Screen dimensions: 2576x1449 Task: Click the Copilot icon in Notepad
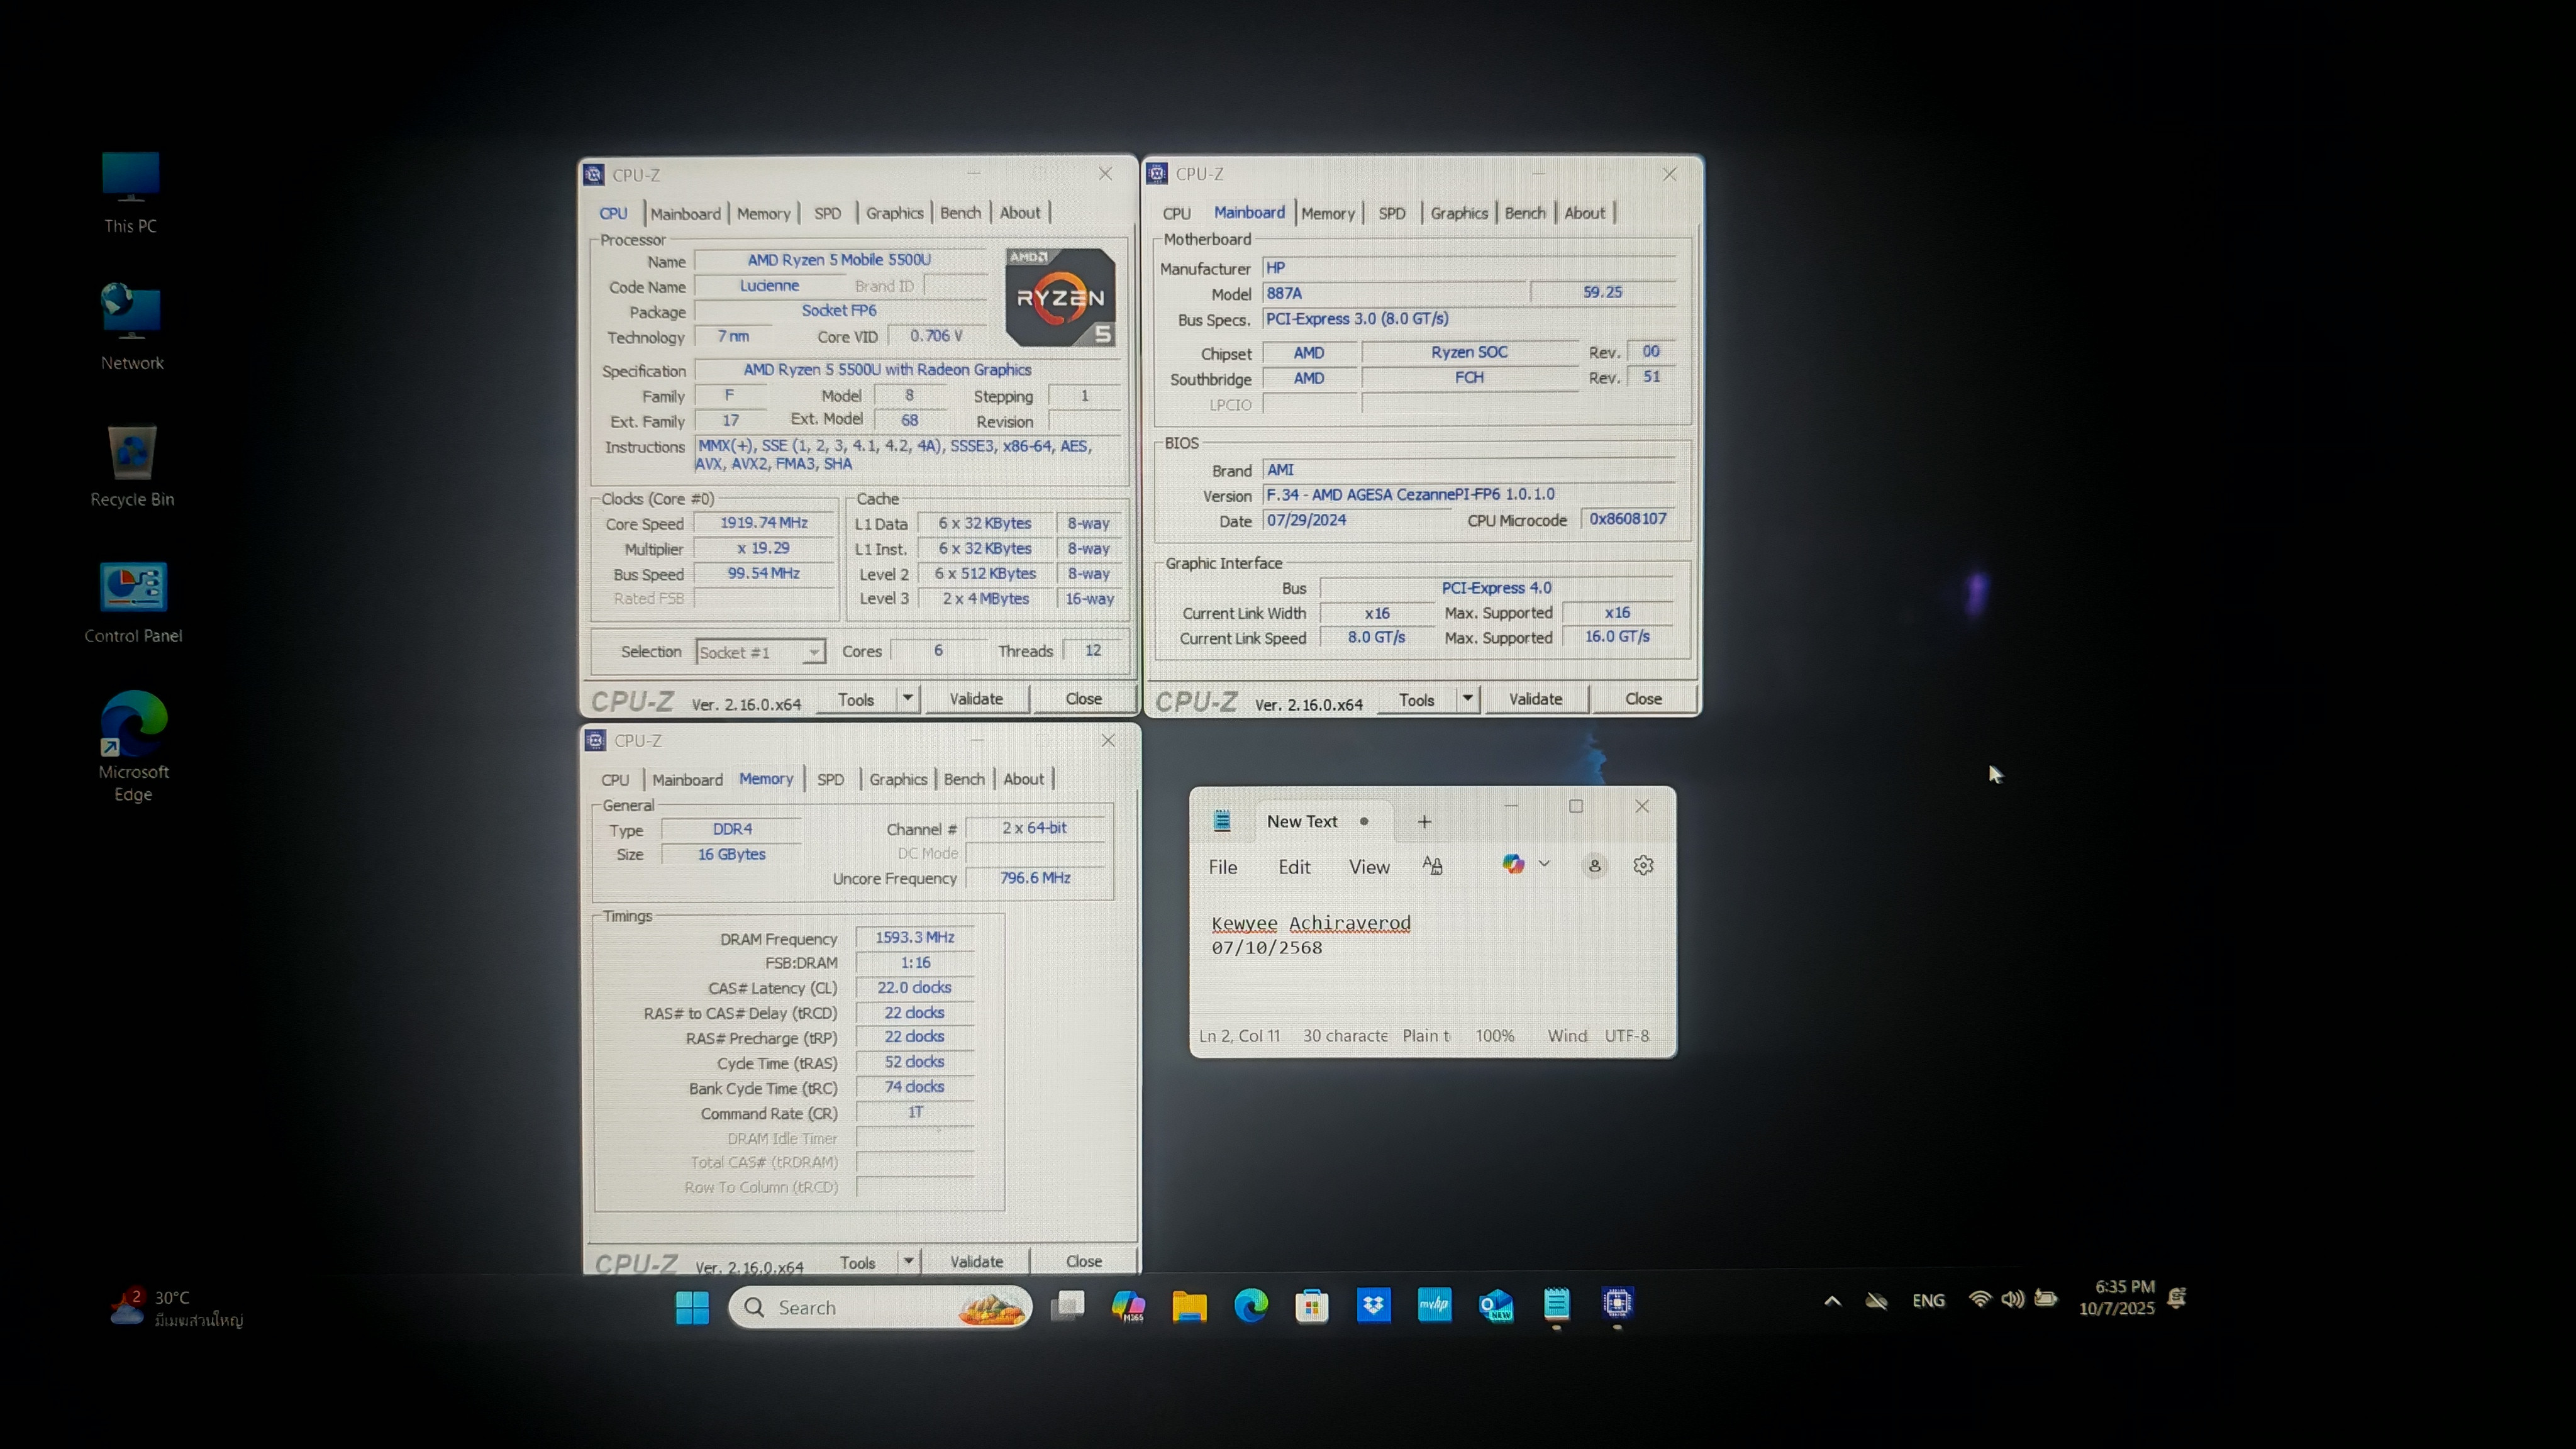[1513, 864]
